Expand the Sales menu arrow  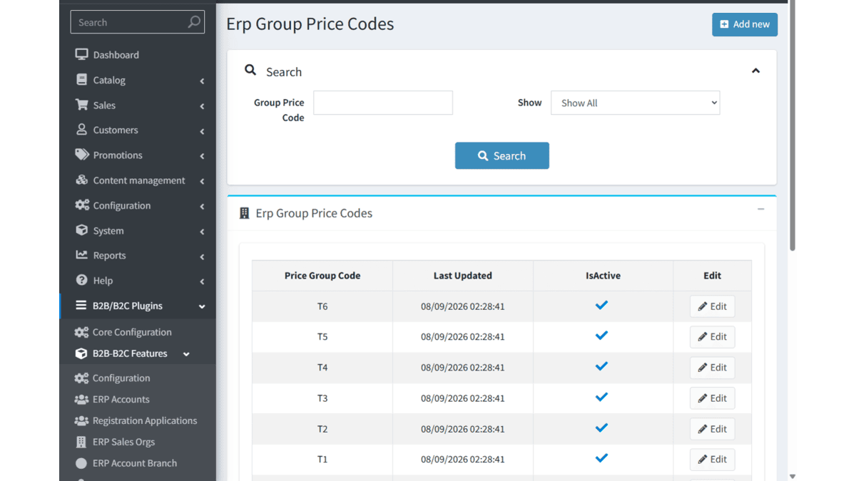pos(202,106)
